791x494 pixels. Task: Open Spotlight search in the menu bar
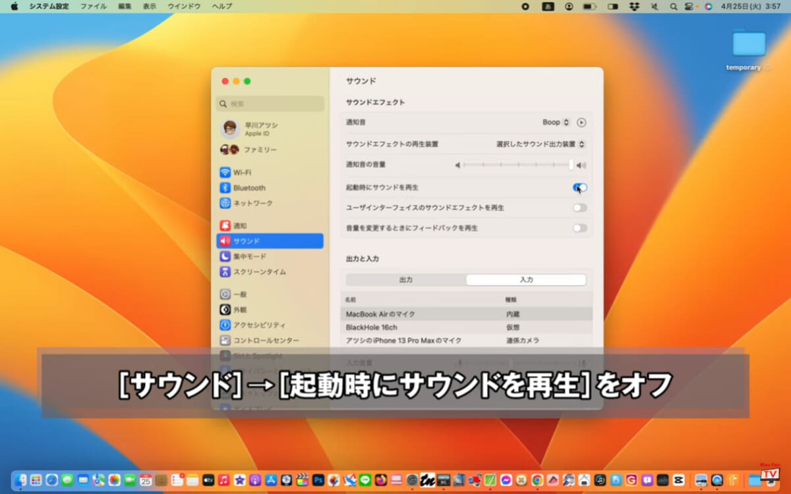pos(673,7)
